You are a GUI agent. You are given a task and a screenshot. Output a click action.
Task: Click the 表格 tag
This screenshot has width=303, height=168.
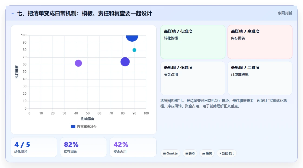190,153
